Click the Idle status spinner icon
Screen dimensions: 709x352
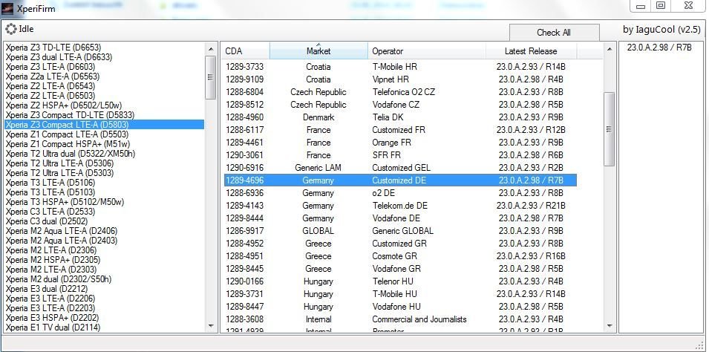click(x=11, y=30)
